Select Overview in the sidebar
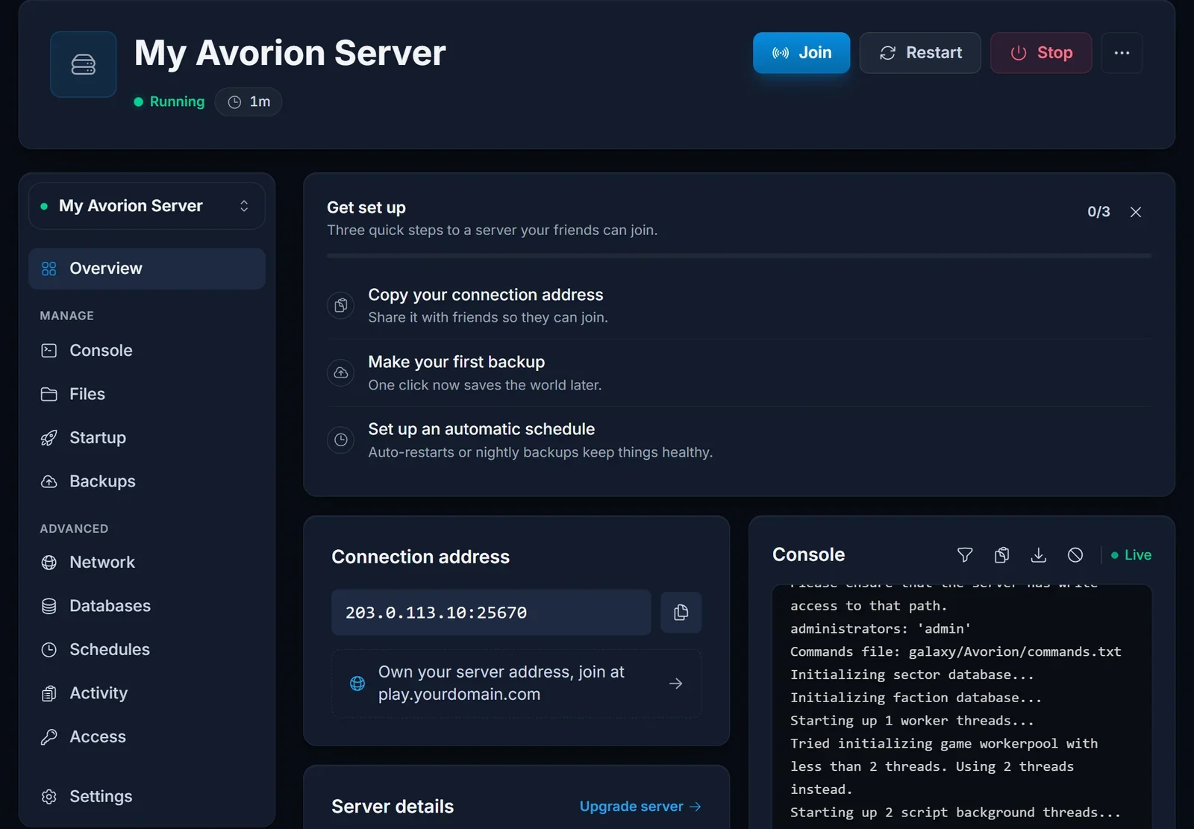 147,269
